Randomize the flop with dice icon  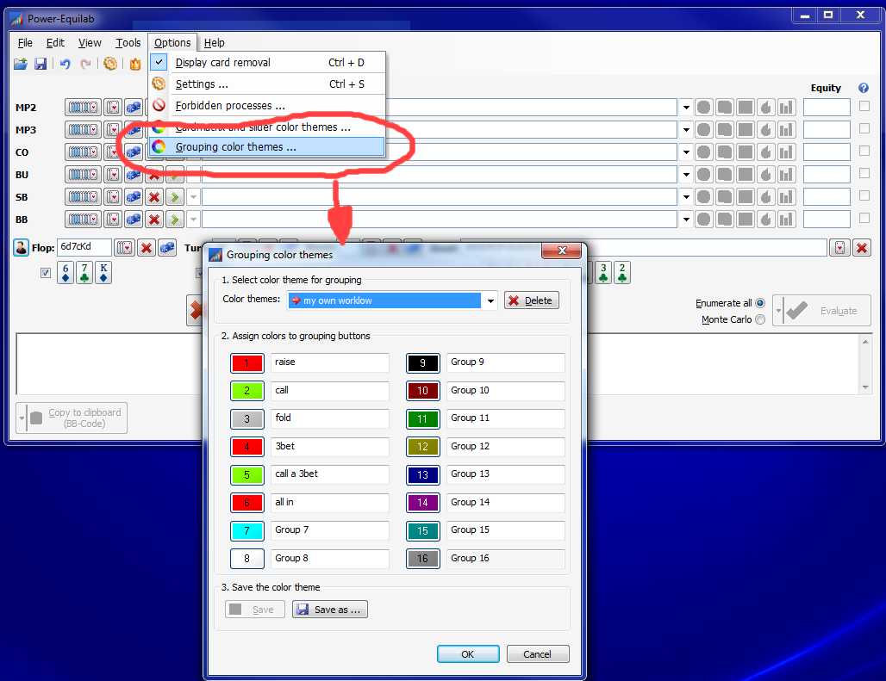pos(167,248)
